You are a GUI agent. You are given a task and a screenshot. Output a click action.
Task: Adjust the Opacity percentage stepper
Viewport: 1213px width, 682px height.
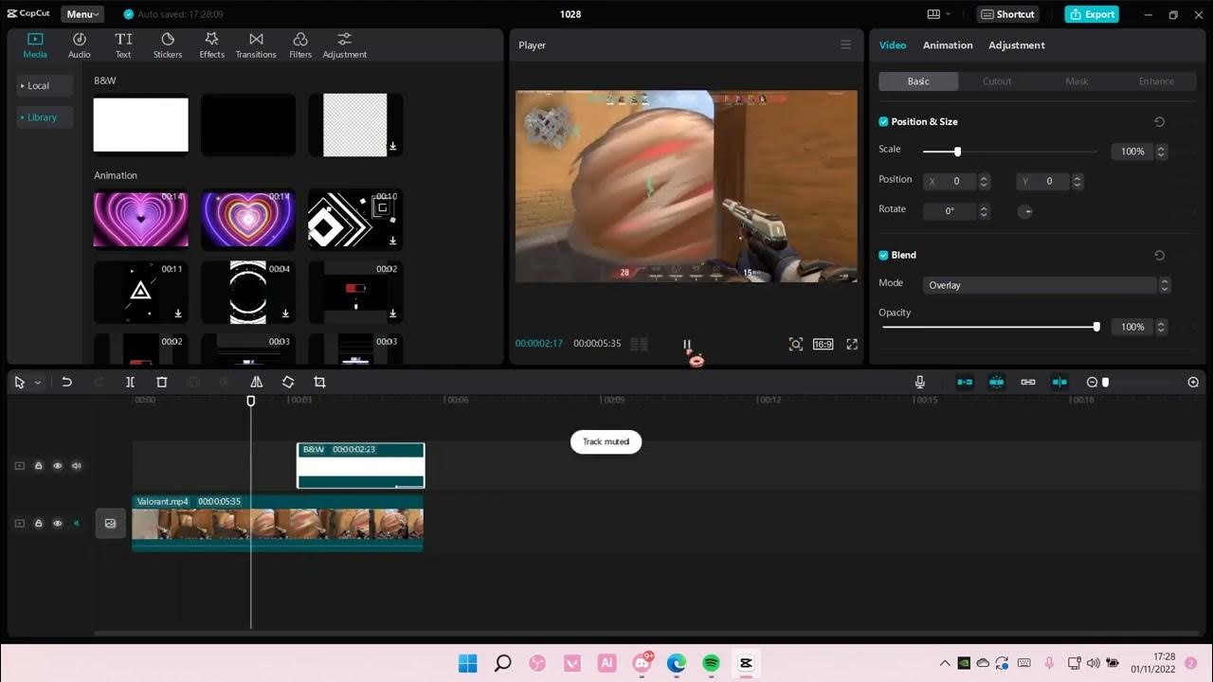coord(1162,327)
